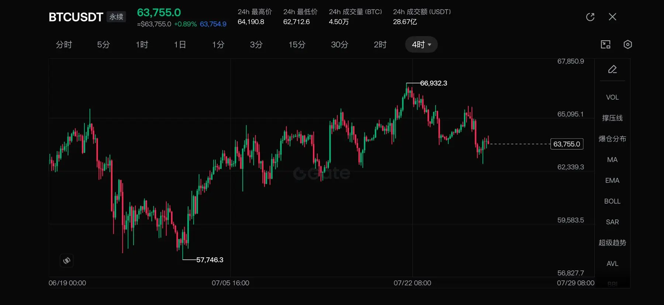Click the blue index price 63,754.9
The width and height of the screenshot is (664, 305).
click(x=213, y=24)
